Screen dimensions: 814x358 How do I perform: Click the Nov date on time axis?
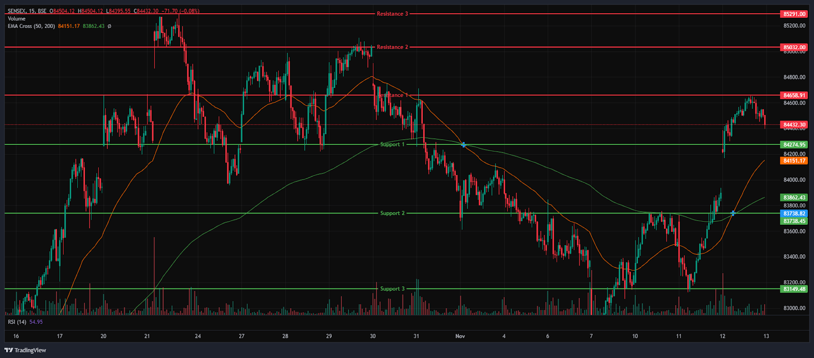coord(460,336)
